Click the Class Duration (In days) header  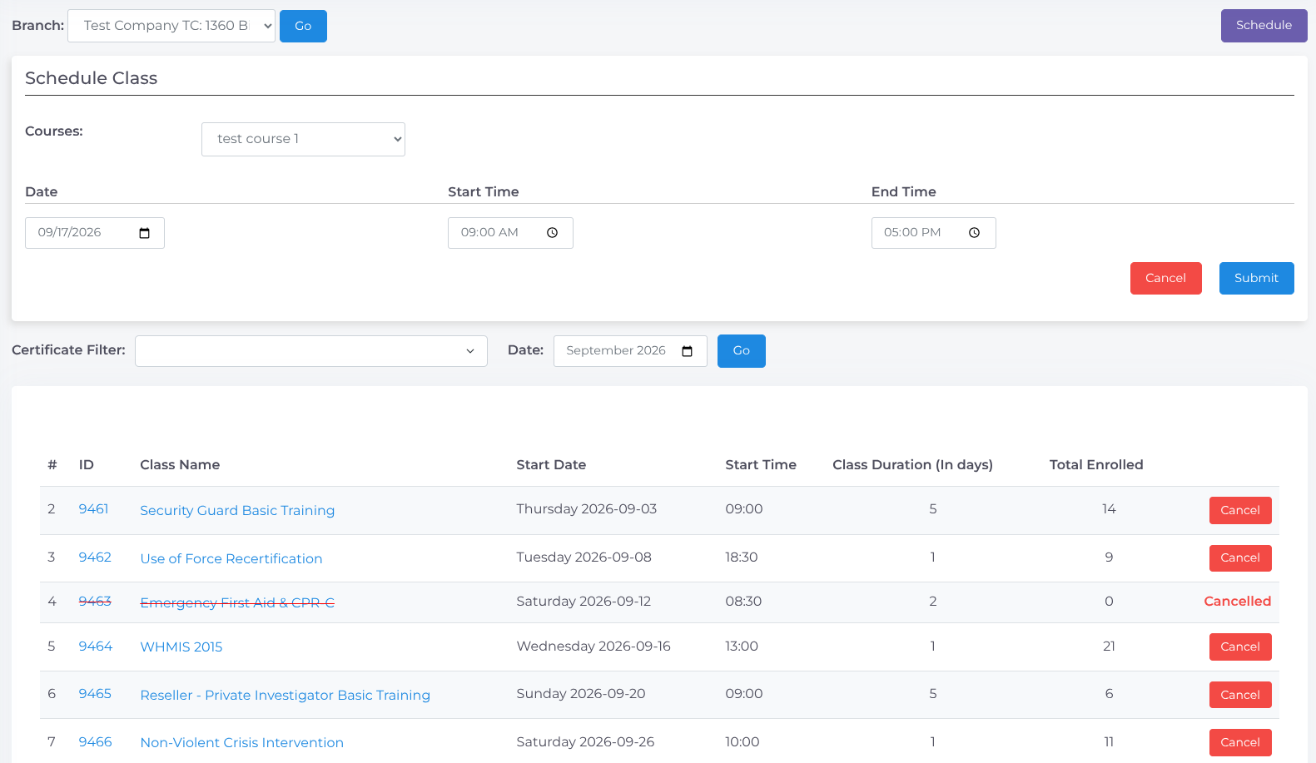tap(912, 465)
